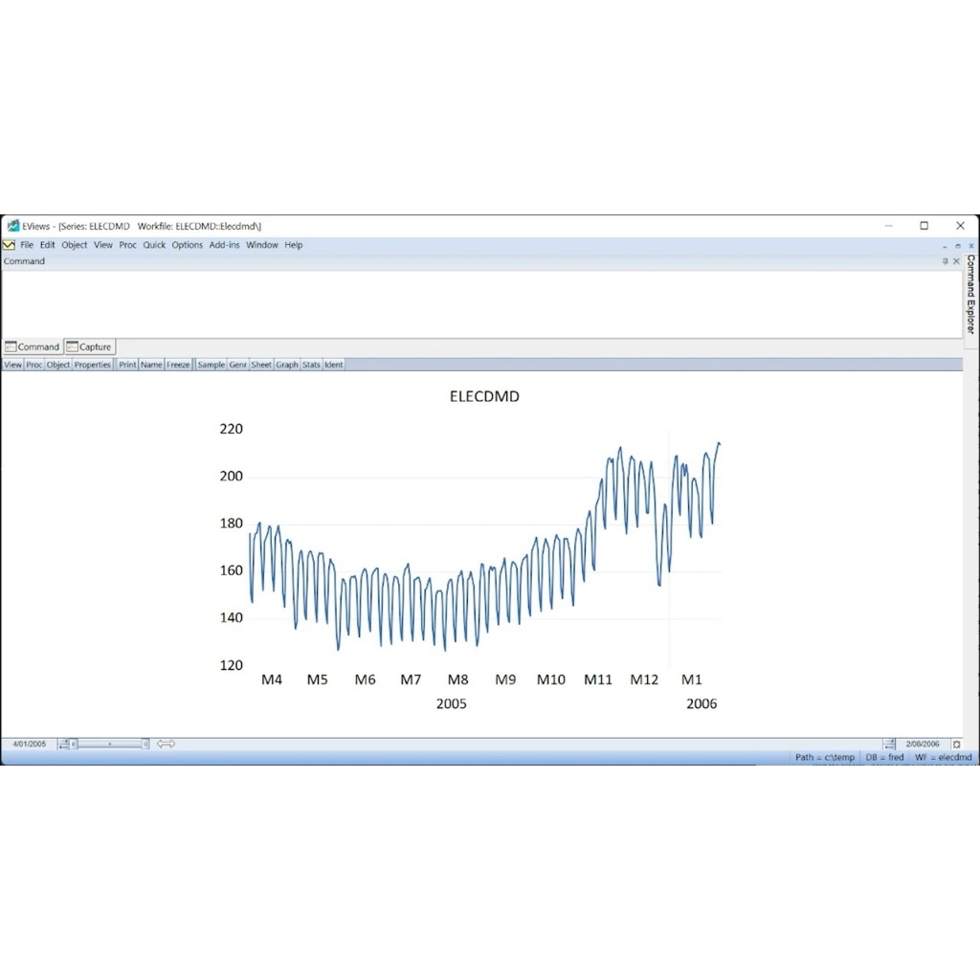The height and width of the screenshot is (980, 980).
Task: Click the WF = elecdmd status entry
Action: pos(943,758)
